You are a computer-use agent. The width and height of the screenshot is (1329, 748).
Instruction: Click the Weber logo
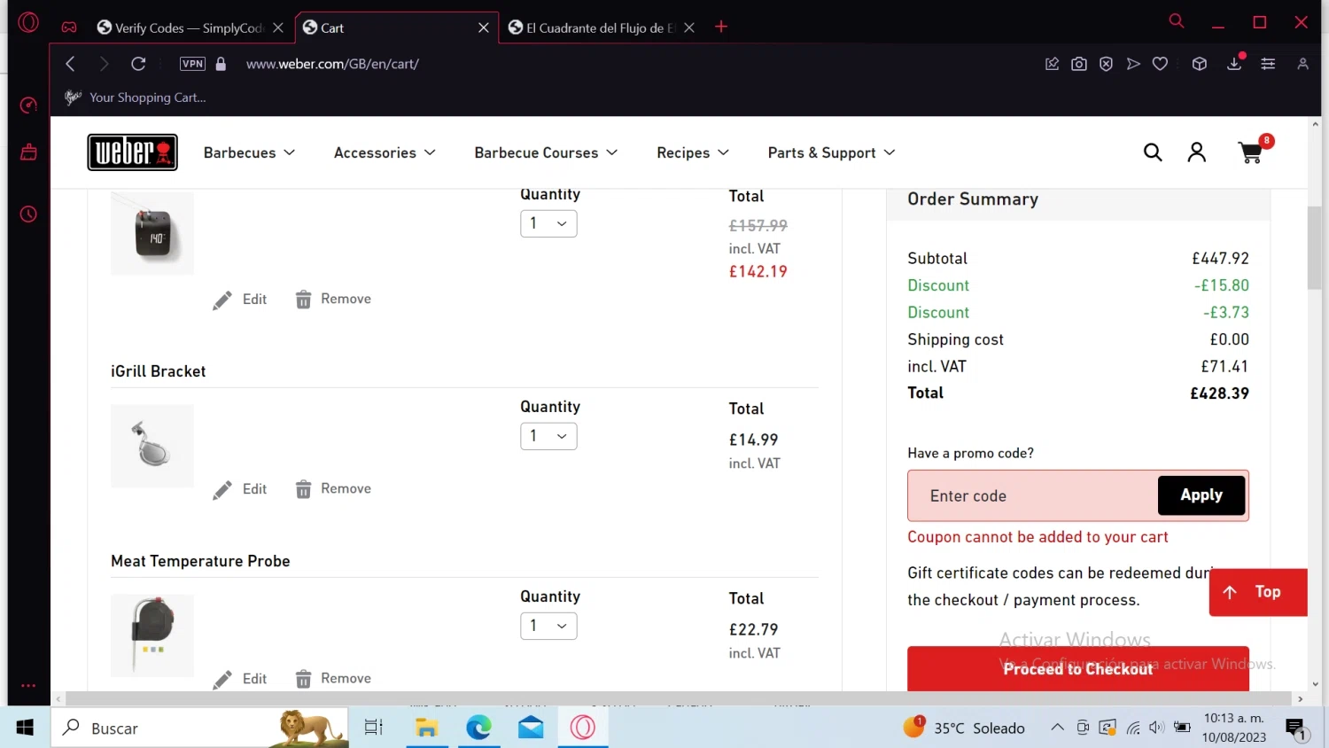tap(132, 152)
